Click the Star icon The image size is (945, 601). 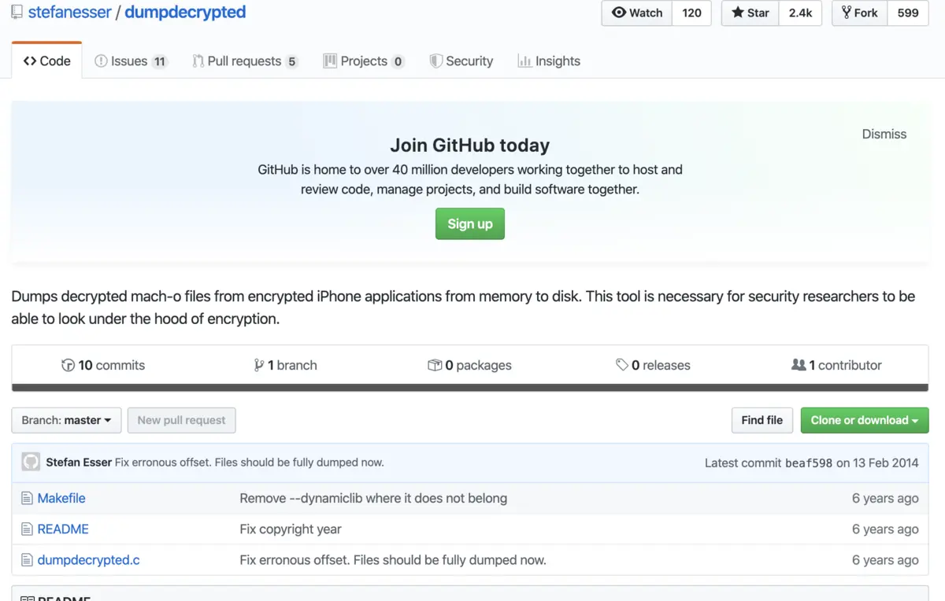pos(737,13)
